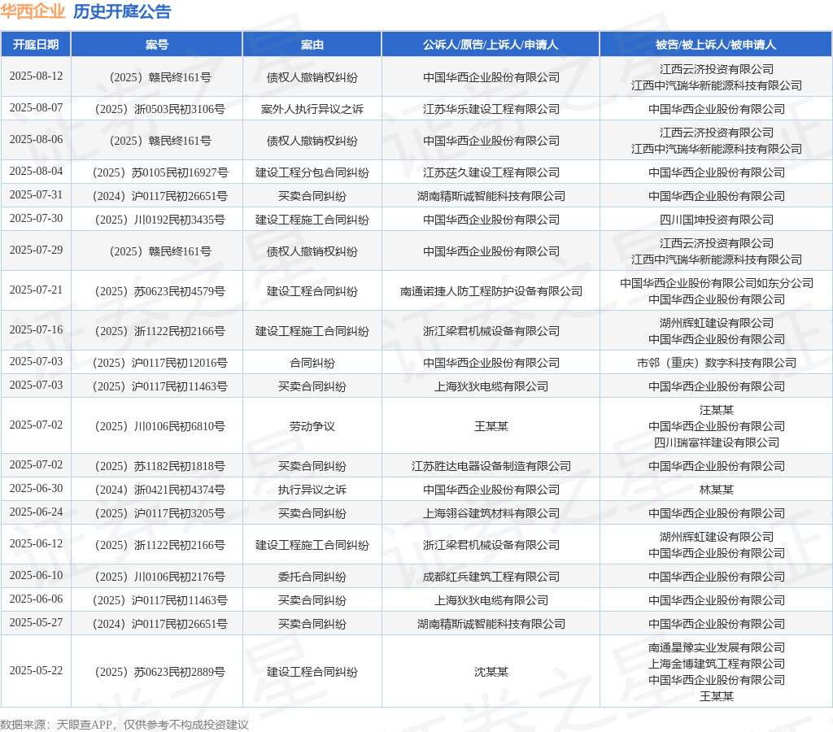
Task: Click case number (2025)苏0623民初4579号
Action: pyautogui.click(x=160, y=291)
